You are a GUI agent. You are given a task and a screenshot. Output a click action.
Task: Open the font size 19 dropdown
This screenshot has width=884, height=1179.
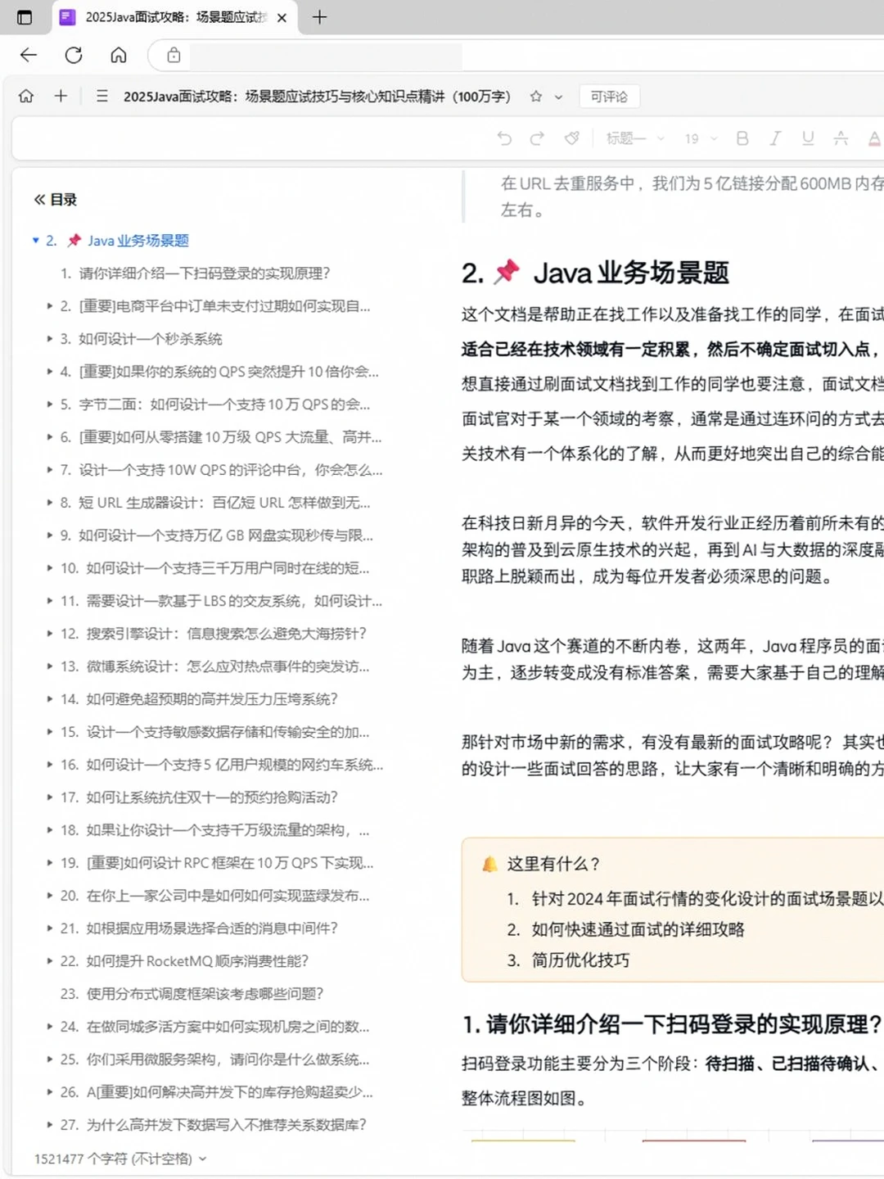(697, 138)
